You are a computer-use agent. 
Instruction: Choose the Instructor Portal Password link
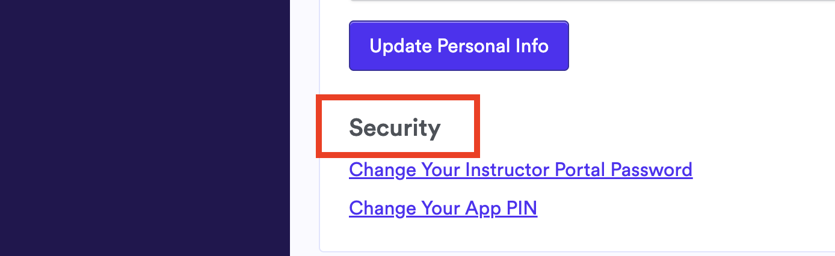(x=520, y=170)
